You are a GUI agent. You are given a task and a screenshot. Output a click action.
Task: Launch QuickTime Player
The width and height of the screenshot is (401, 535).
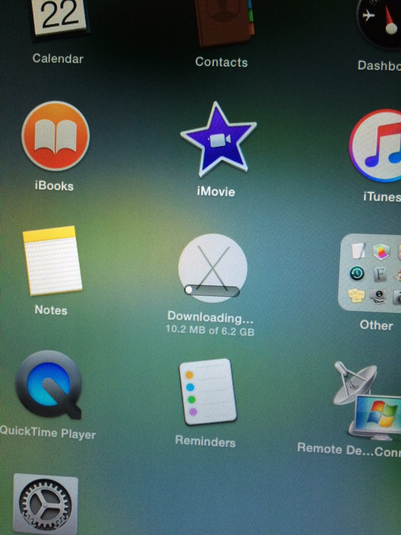click(49, 385)
